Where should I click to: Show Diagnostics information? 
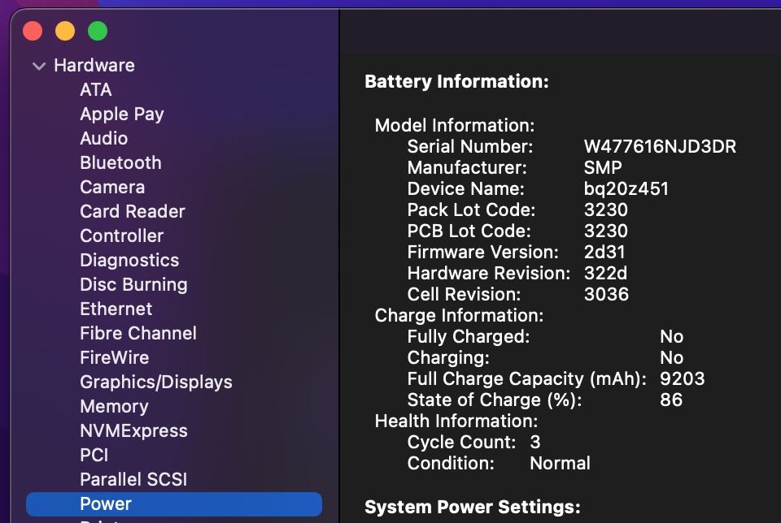pyautogui.click(x=129, y=261)
